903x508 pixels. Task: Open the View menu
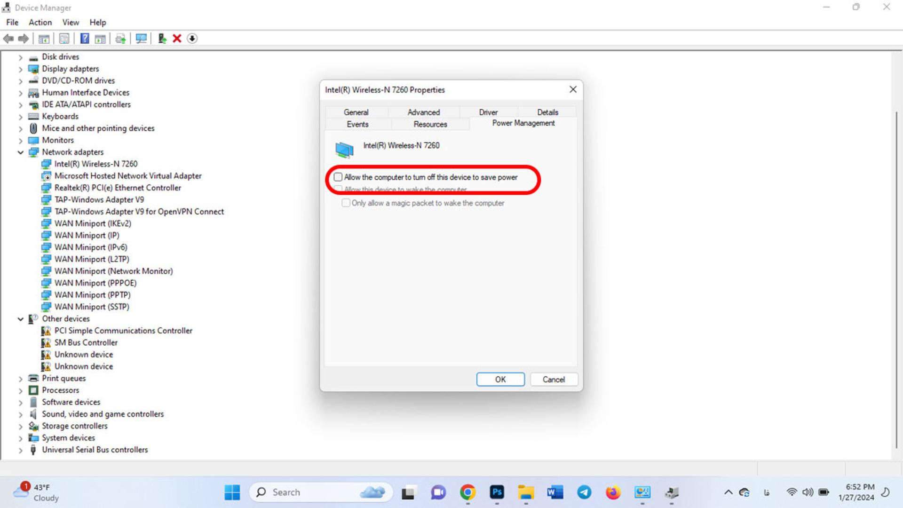pos(71,22)
